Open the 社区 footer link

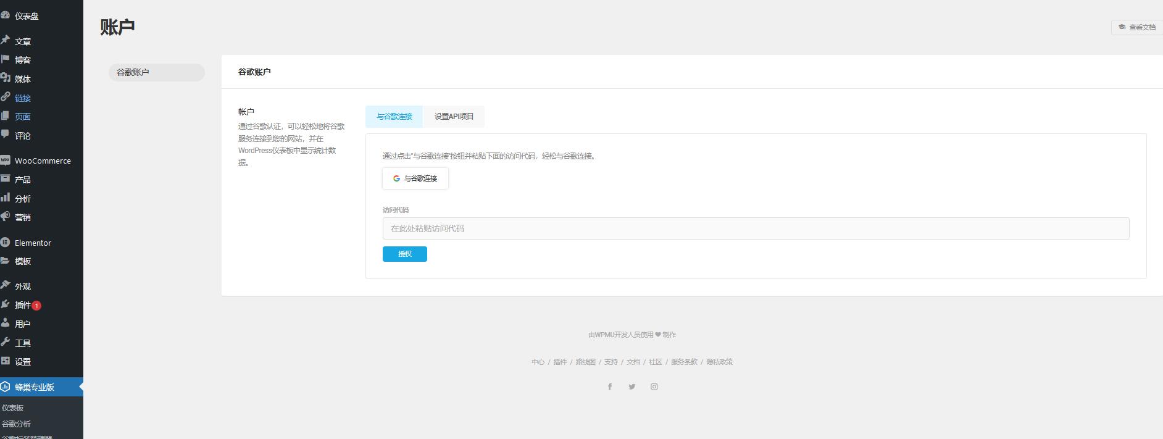click(x=656, y=362)
